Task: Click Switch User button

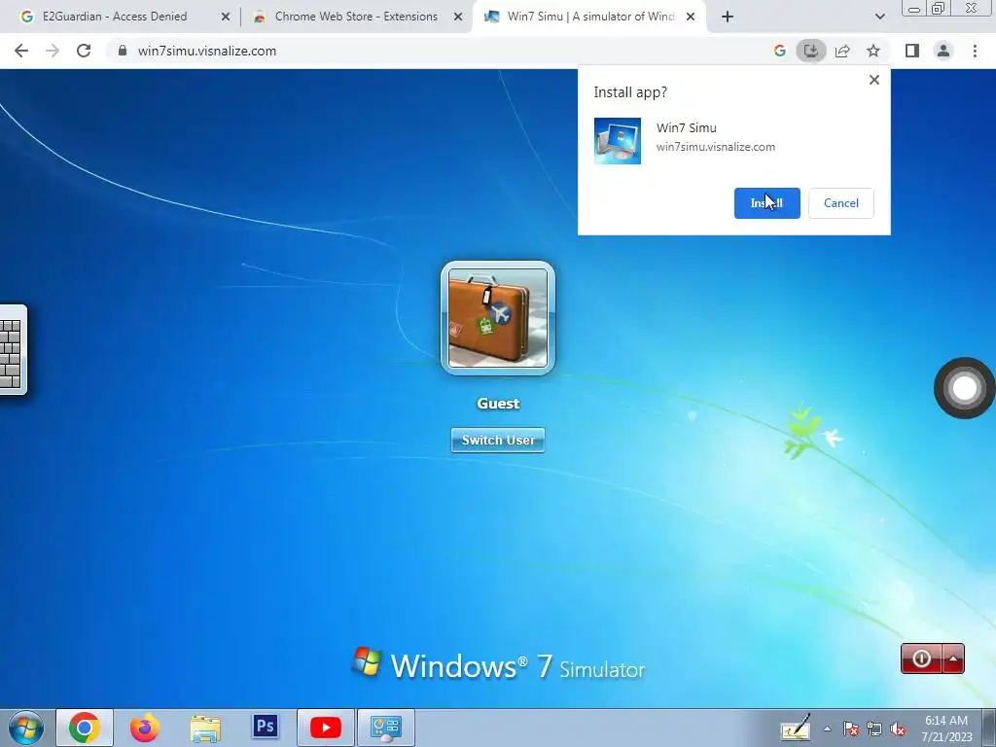Action: 498,440
